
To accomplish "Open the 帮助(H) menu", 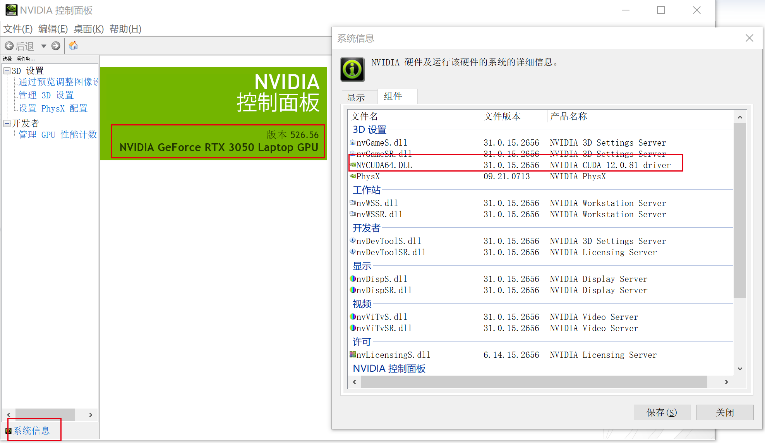I will tap(125, 29).
